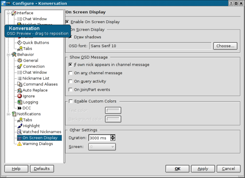Toggle Draw shadows checkbox
Viewport: 245px width, 178px height.
pyautogui.click(x=71, y=37)
